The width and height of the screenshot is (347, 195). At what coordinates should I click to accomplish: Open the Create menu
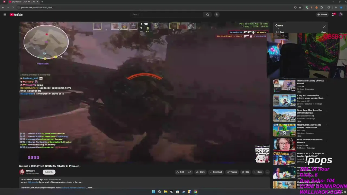322,15
